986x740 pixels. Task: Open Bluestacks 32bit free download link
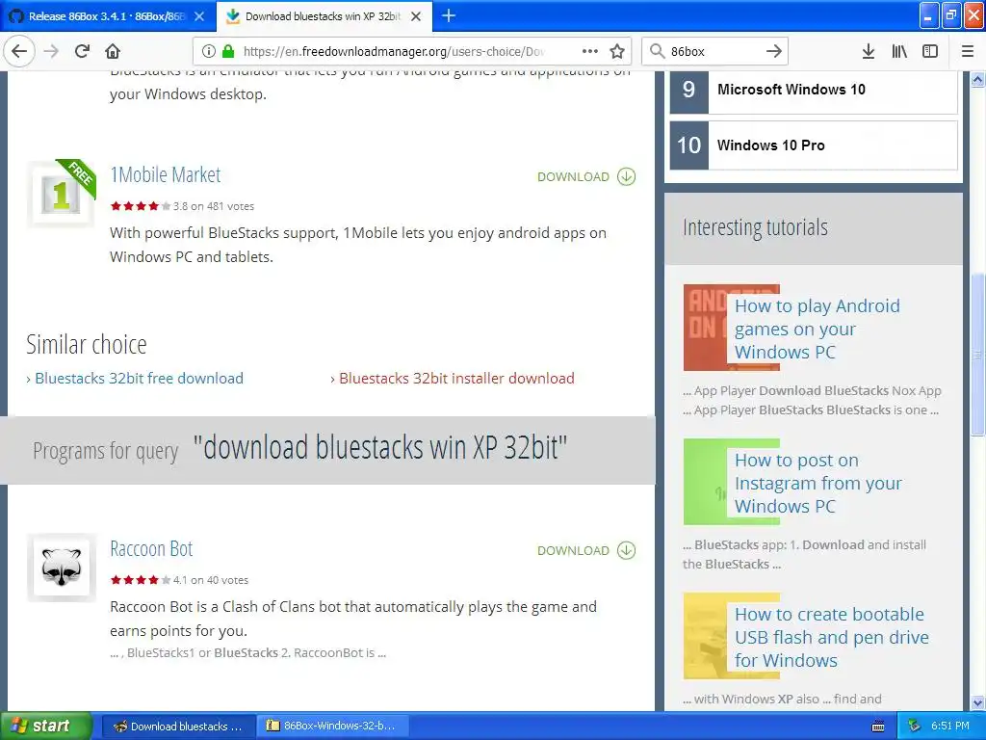point(139,378)
